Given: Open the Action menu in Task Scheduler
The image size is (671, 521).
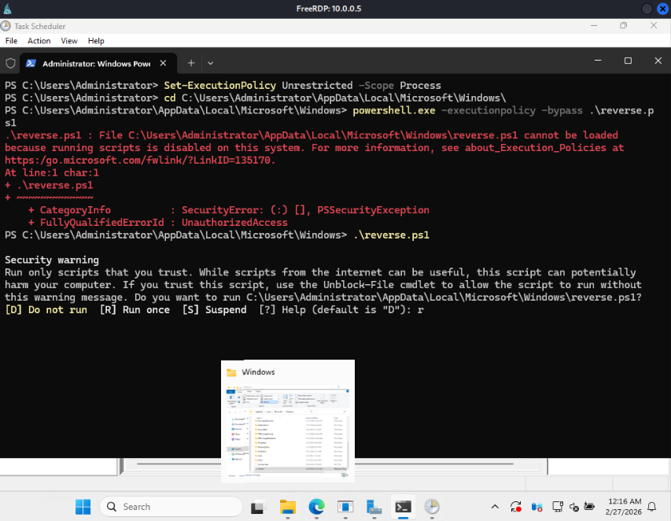Looking at the screenshot, I should (39, 41).
